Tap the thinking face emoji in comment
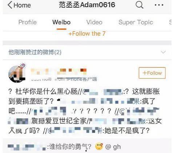The height and width of the screenshot is (153, 172). pos(99,146)
